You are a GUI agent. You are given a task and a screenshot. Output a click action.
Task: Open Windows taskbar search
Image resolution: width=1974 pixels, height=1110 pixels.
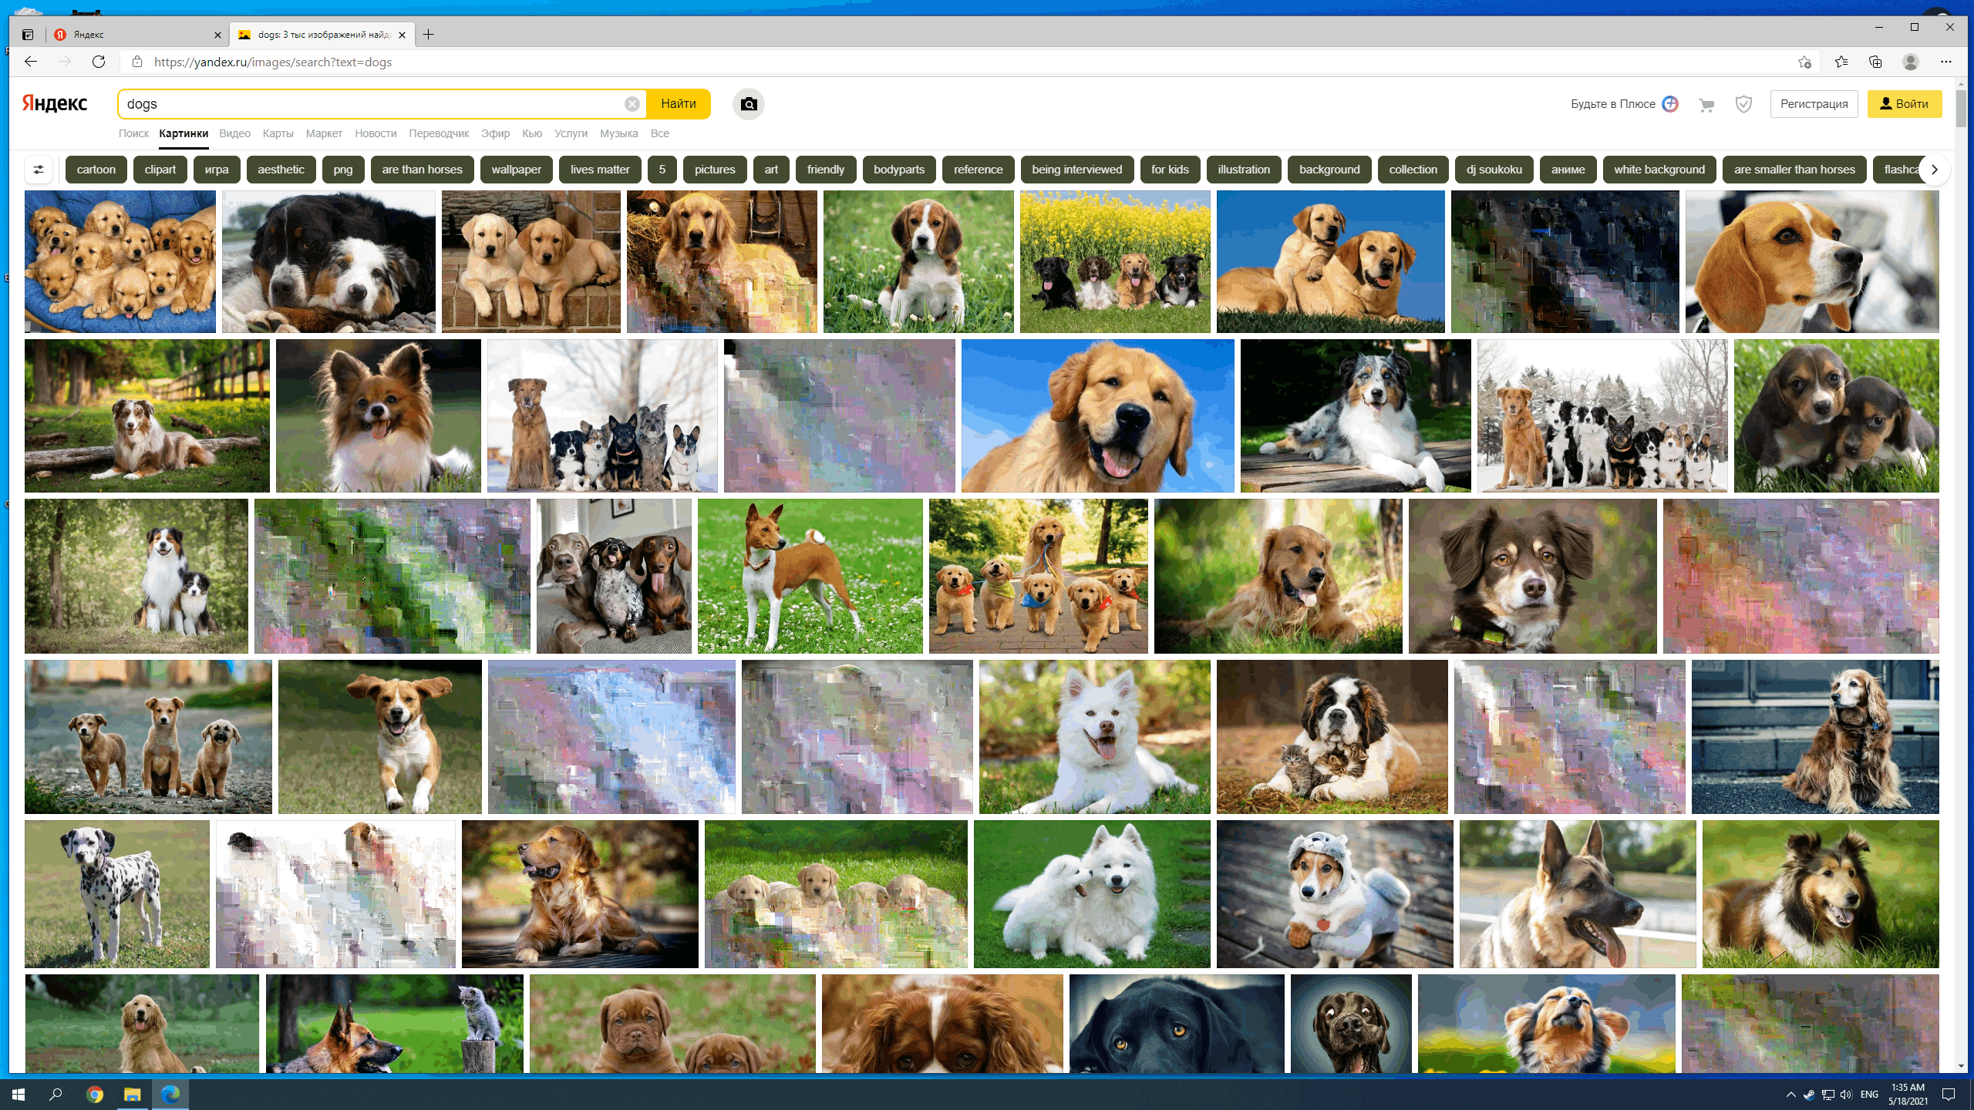[56, 1094]
